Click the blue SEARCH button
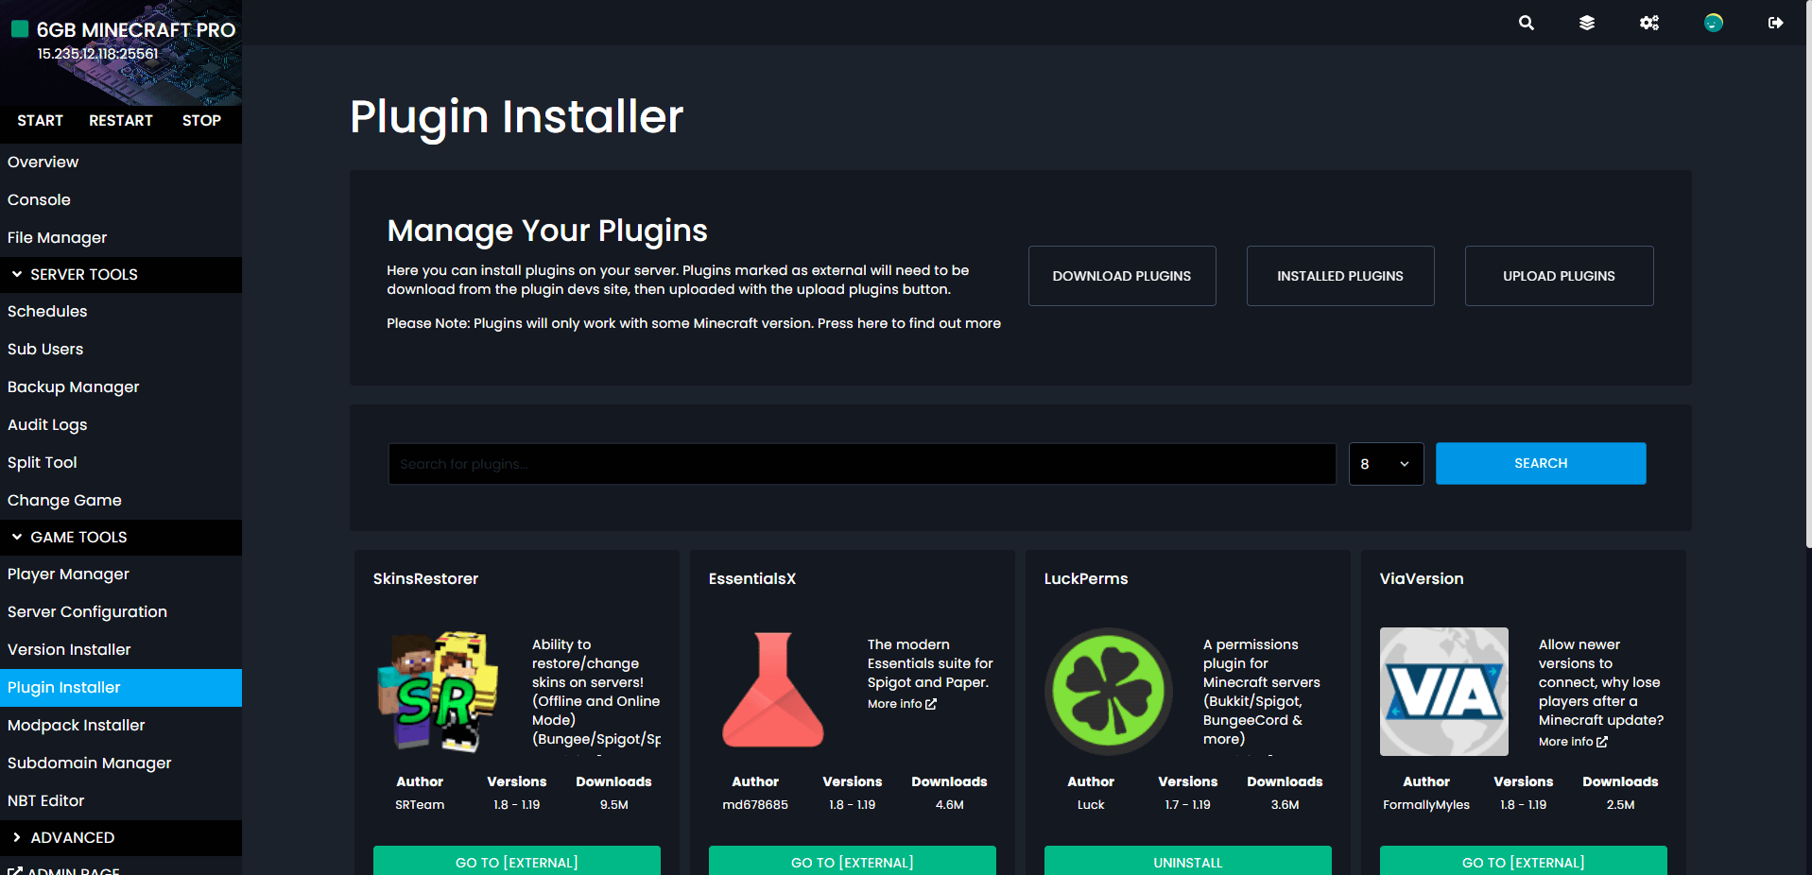Screen dimensions: 1812x875 (1541, 463)
